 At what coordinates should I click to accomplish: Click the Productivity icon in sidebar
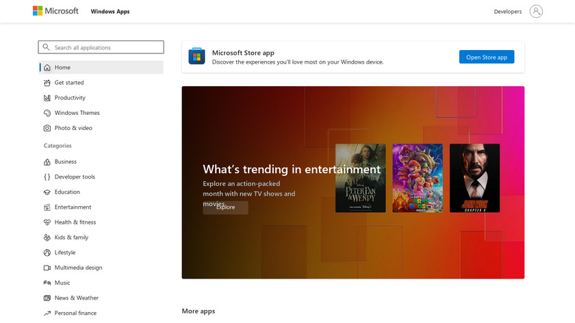click(47, 98)
